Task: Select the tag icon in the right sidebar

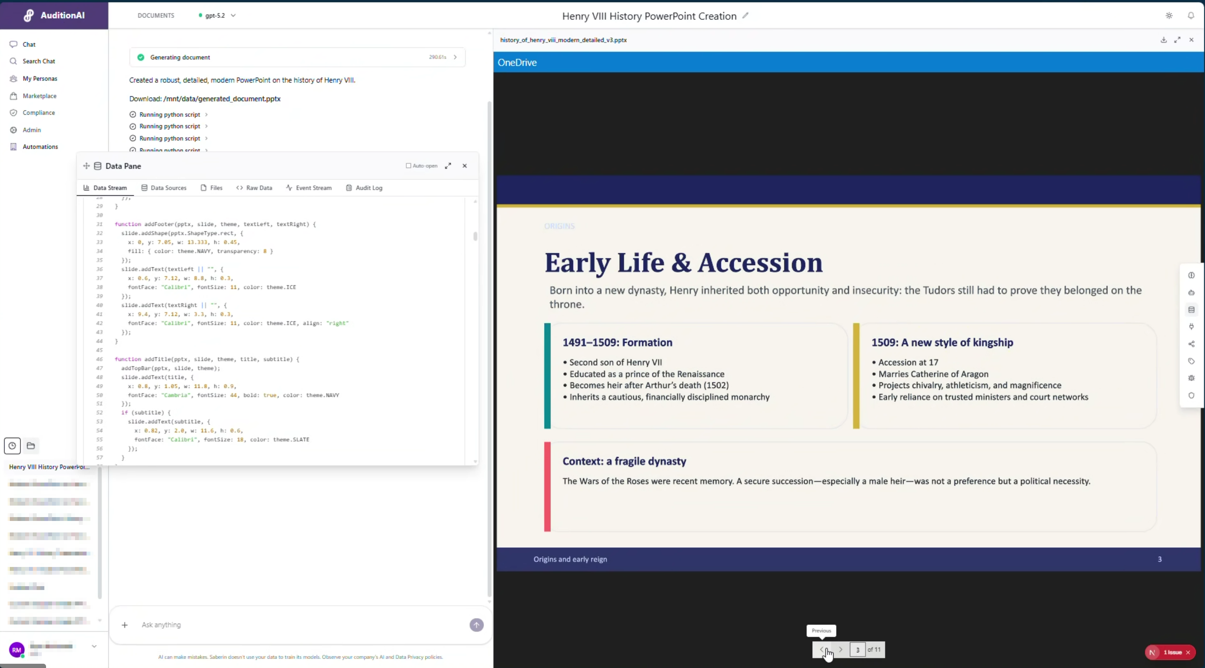Action: click(x=1191, y=361)
